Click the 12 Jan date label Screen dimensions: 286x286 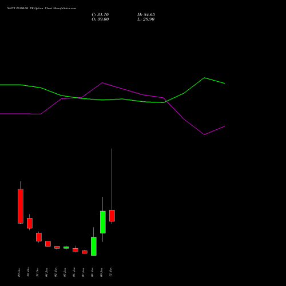pos(110,272)
